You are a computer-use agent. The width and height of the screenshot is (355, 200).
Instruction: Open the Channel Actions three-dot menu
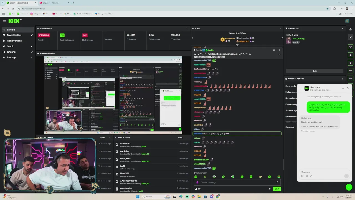pos(342,79)
